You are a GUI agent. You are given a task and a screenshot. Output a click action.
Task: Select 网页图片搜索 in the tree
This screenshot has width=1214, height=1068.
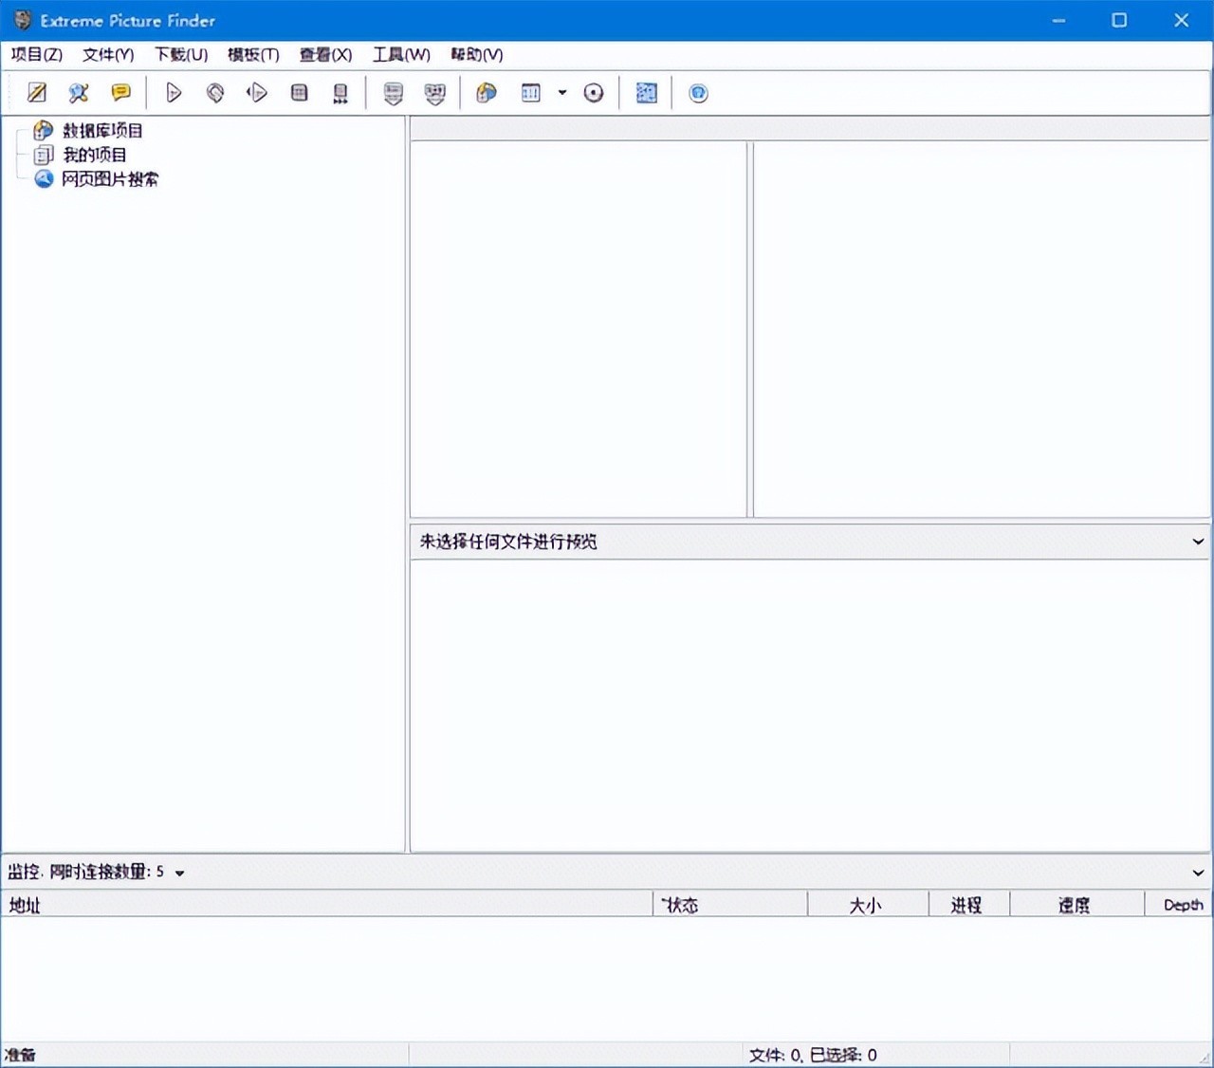point(110,179)
